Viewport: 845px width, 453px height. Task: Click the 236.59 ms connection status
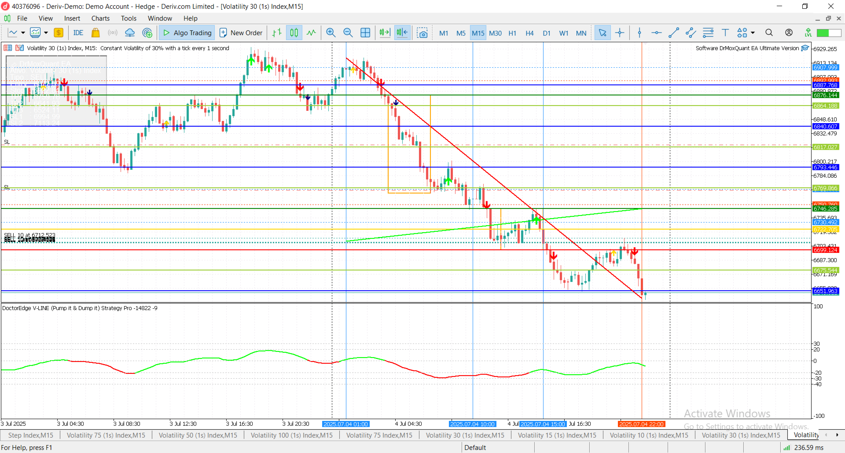[x=804, y=448]
